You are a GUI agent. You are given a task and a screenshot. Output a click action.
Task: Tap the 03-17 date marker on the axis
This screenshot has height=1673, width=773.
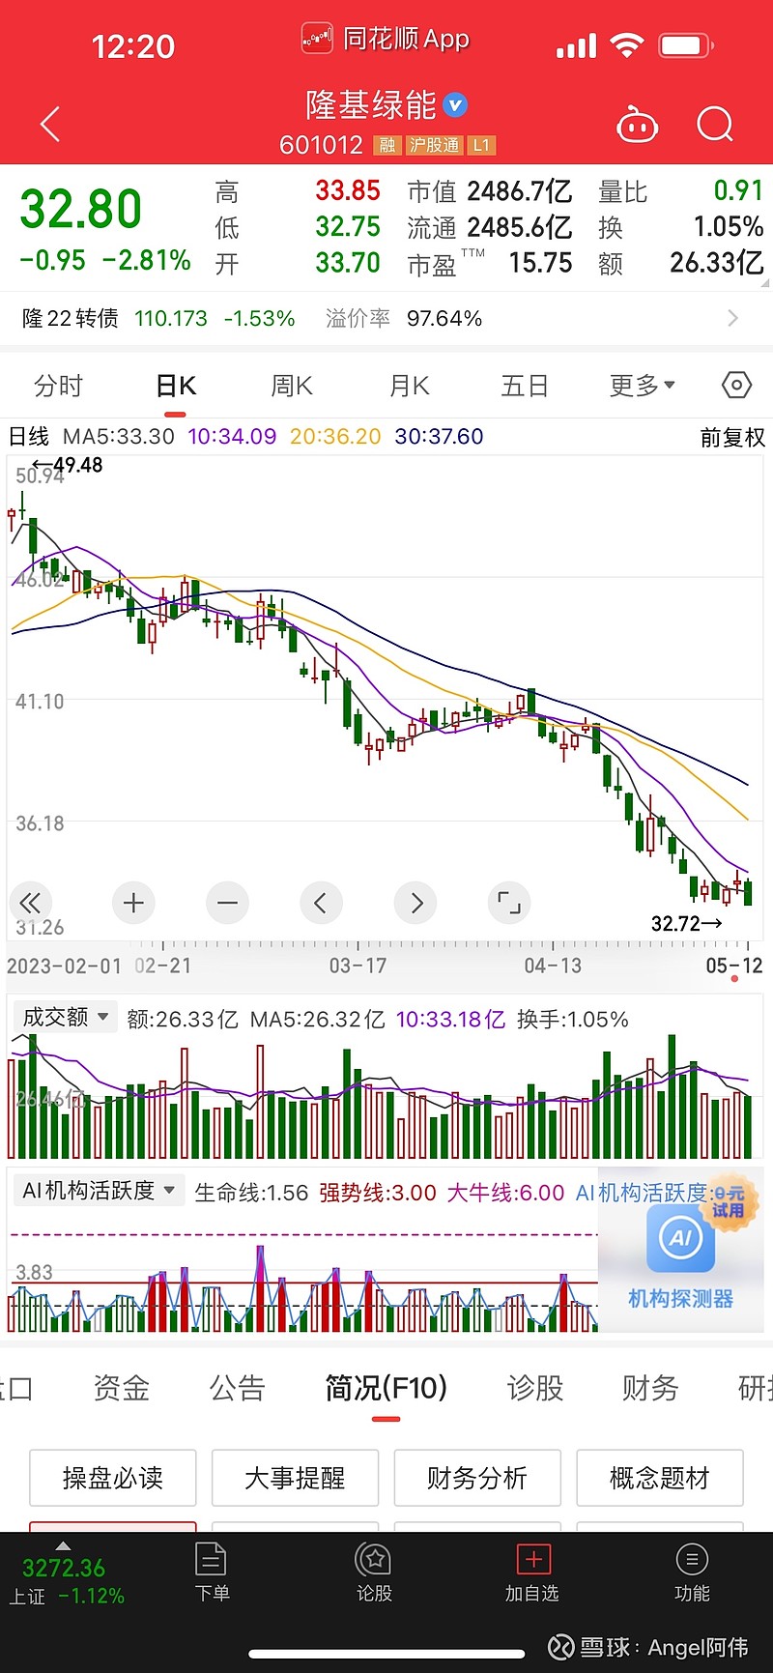tap(358, 966)
